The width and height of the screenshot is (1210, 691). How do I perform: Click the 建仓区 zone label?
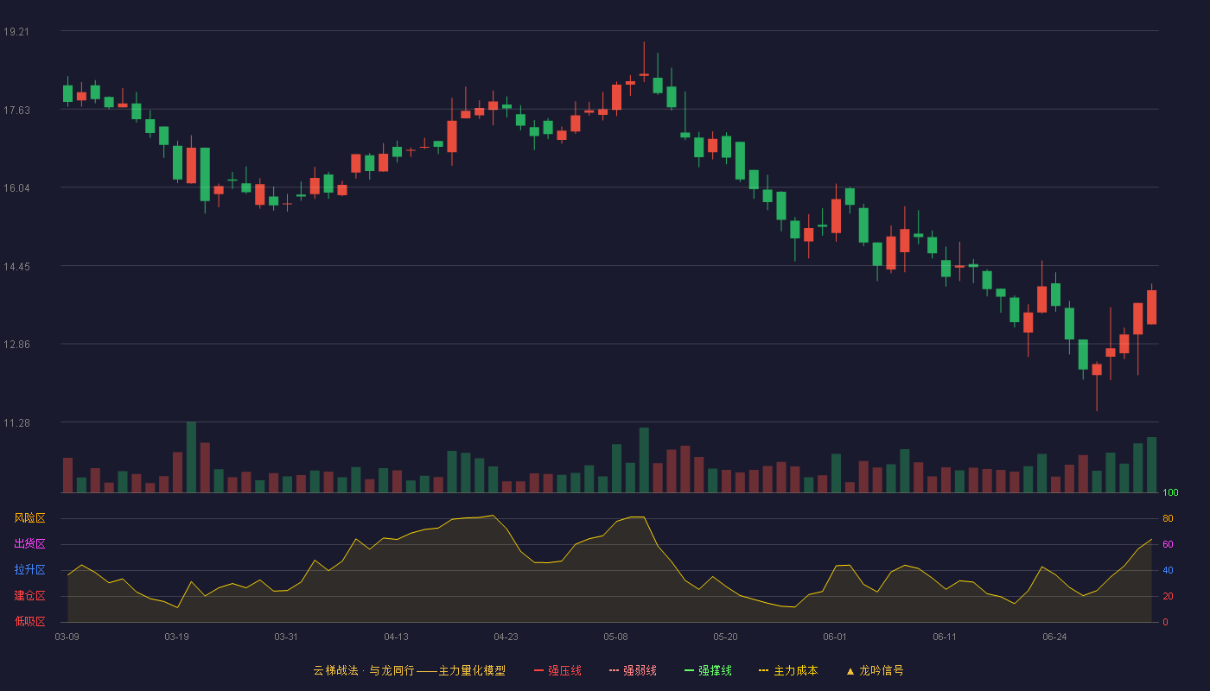tap(29, 596)
